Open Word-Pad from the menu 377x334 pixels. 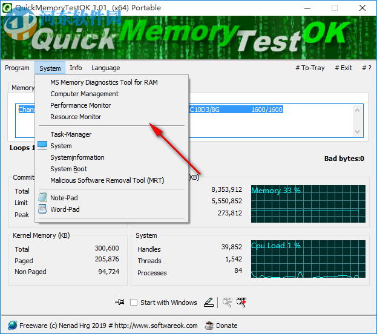point(112,209)
